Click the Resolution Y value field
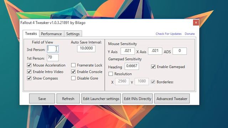 [142, 81]
